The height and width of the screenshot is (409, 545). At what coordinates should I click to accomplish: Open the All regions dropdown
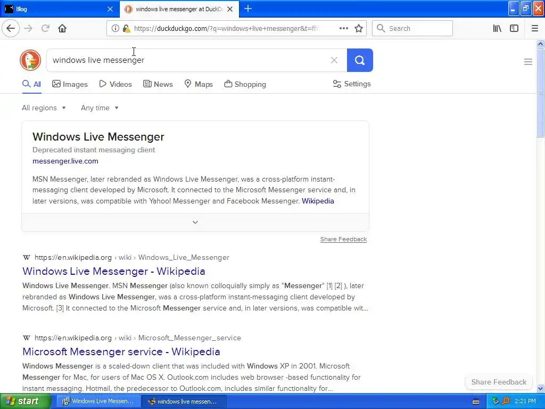click(44, 108)
